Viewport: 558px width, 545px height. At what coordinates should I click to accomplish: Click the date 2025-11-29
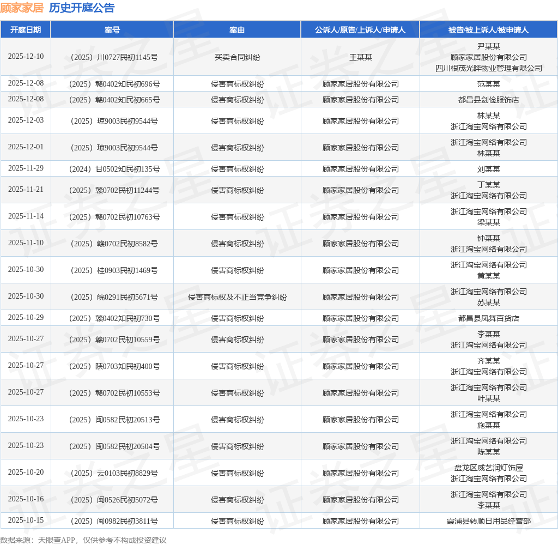pos(26,168)
